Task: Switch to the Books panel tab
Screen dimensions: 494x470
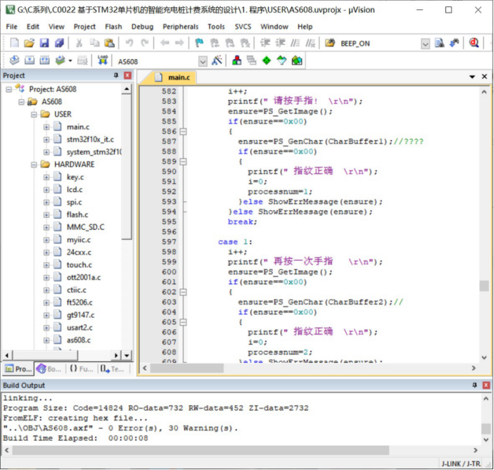Action: [x=49, y=369]
